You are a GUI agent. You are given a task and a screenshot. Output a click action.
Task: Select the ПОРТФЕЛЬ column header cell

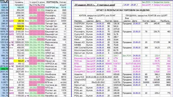click(52, 2)
